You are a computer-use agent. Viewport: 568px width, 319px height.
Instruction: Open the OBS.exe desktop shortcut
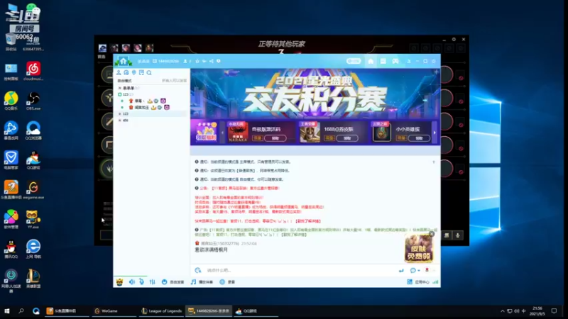point(33,101)
